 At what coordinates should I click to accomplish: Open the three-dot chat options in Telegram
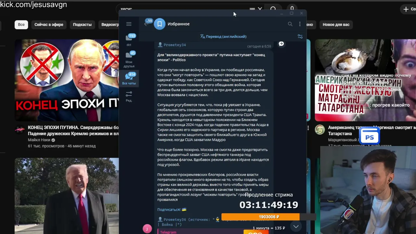tap(300, 24)
